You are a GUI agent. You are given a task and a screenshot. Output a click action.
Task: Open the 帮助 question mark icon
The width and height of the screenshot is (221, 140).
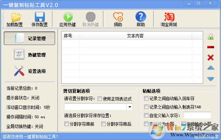pyautogui.click(x=141, y=17)
